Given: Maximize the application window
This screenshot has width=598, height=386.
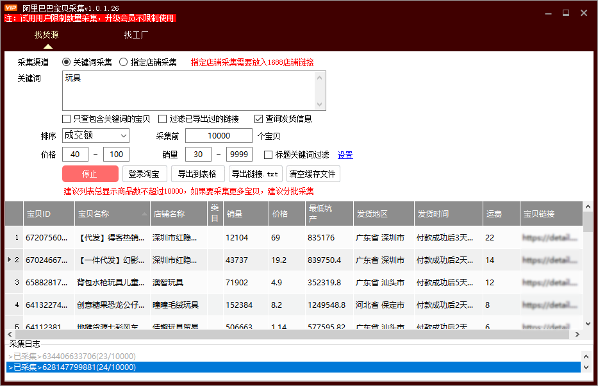Looking at the screenshot, I should pyautogui.click(x=566, y=13).
